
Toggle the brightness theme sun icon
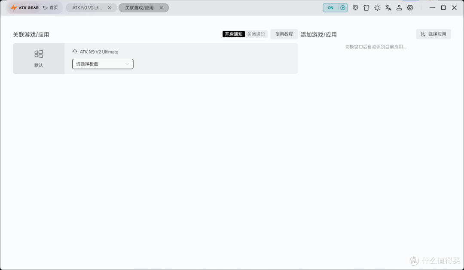pos(377,8)
